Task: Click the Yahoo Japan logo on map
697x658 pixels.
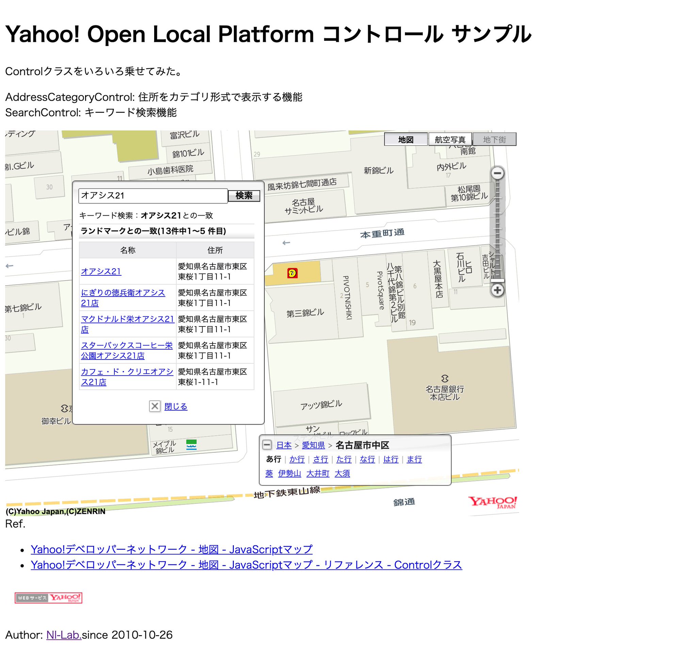Action: 492,502
